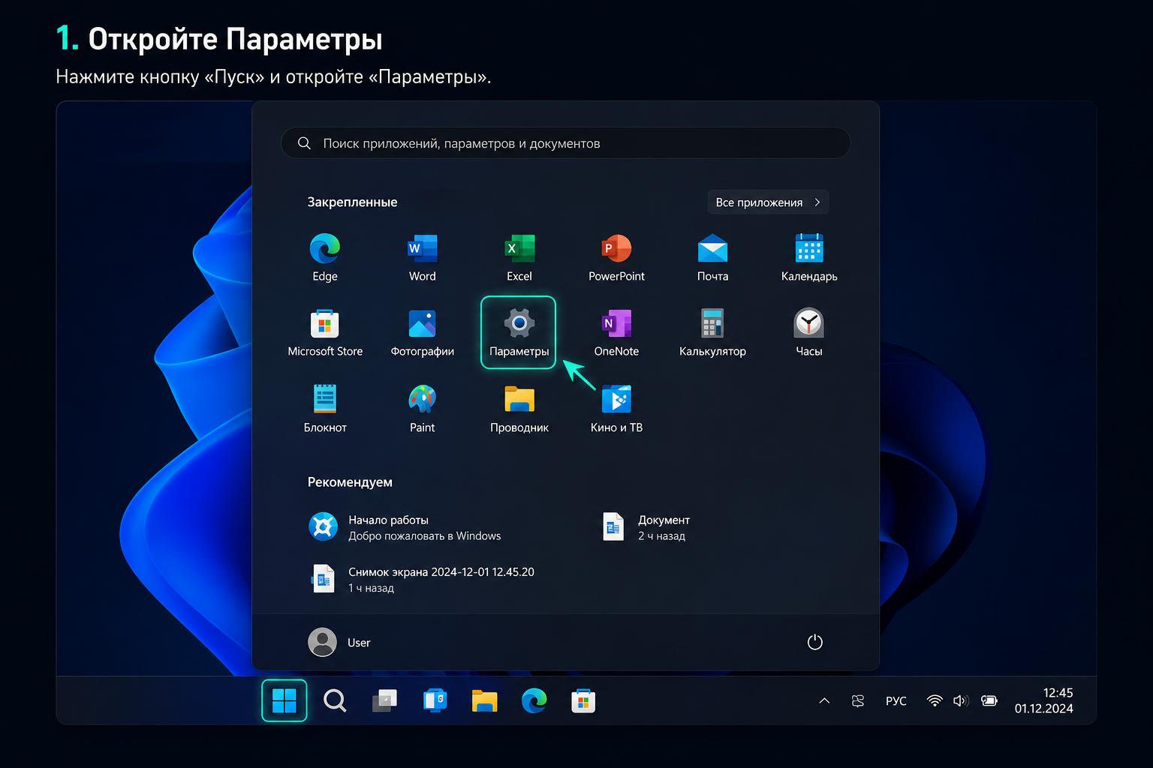Image resolution: width=1153 pixels, height=768 pixels.
Task: Click the battery tray icon
Action: pyautogui.click(x=989, y=700)
